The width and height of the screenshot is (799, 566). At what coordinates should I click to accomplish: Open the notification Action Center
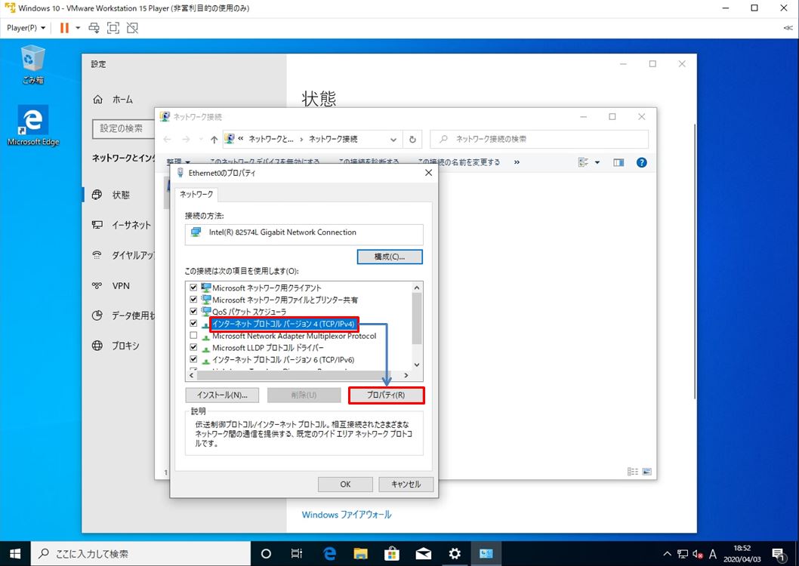[778, 554]
